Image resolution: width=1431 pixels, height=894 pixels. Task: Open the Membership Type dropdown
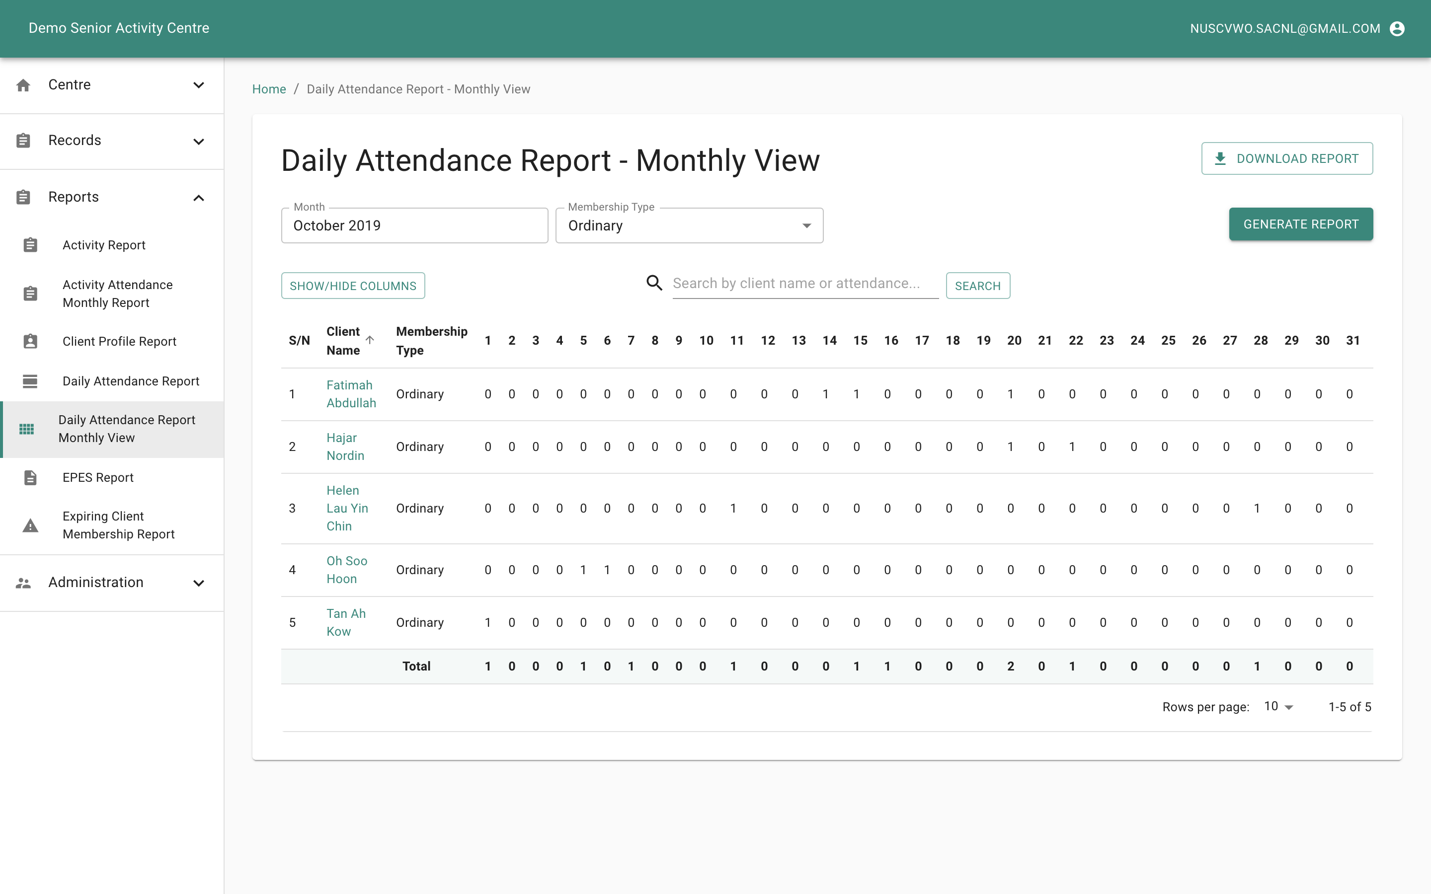pos(689,225)
